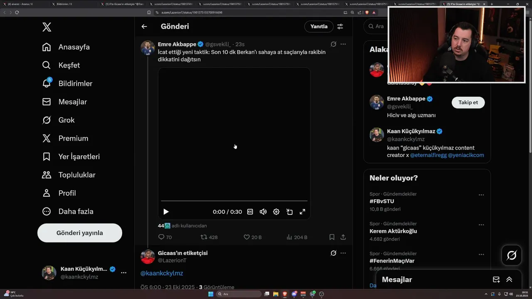Image resolution: width=532 pixels, height=299 pixels.
Task: Enter video fullscreen
Action: point(303,212)
